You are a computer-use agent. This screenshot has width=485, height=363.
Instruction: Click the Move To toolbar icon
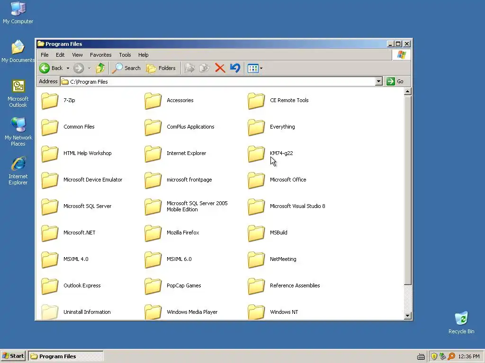pos(189,68)
